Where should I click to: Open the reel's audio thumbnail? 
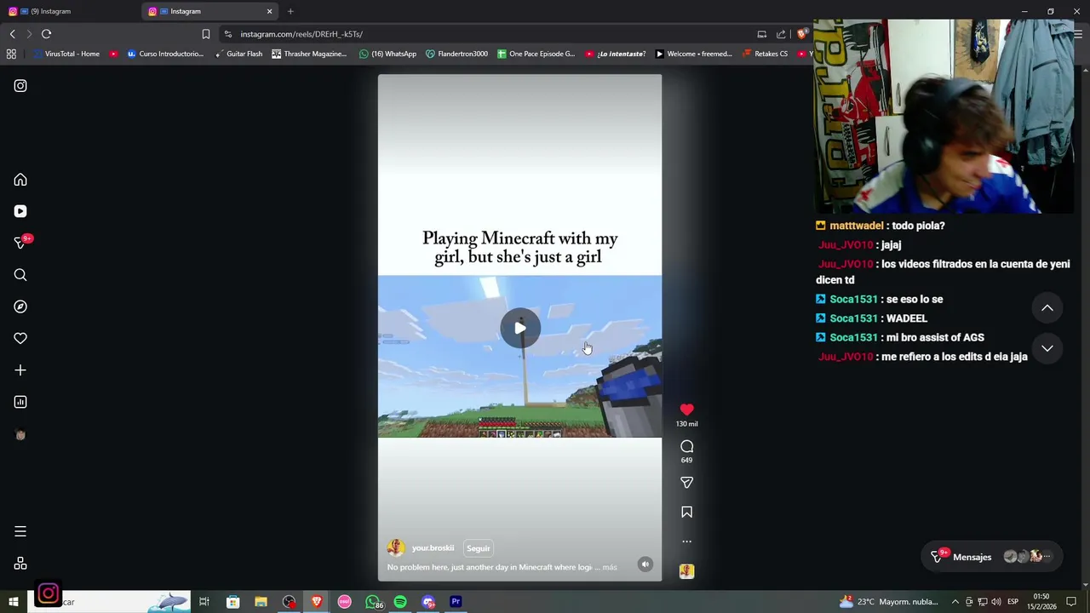pos(686,571)
